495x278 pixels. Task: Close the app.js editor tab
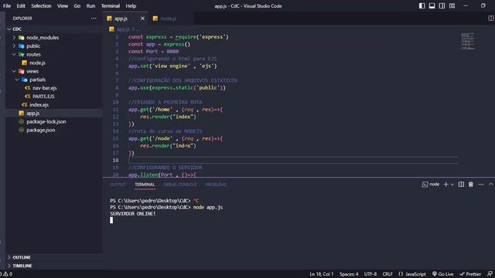click(x=142, y=19)
